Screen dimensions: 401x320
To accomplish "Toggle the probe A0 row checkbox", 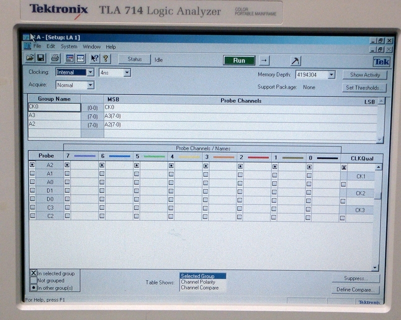I will [32, 182].
